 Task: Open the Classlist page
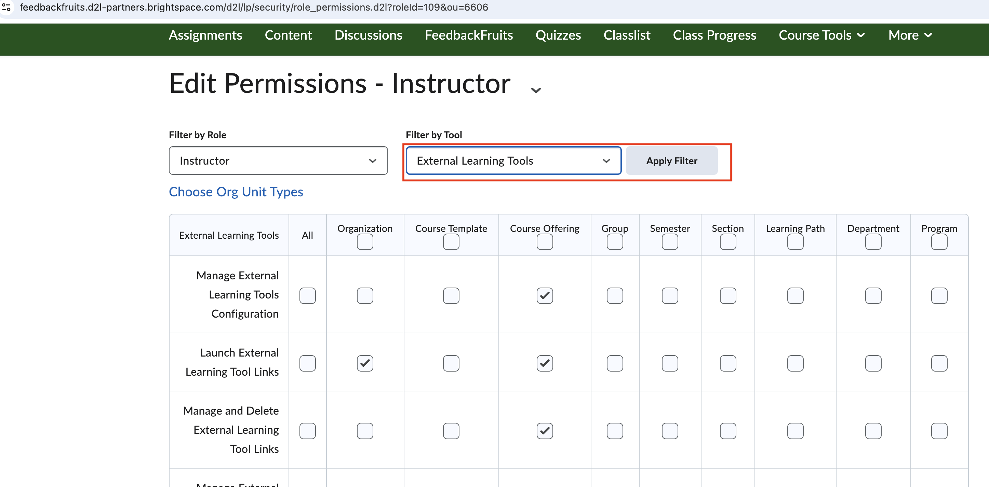click(627, 35)
